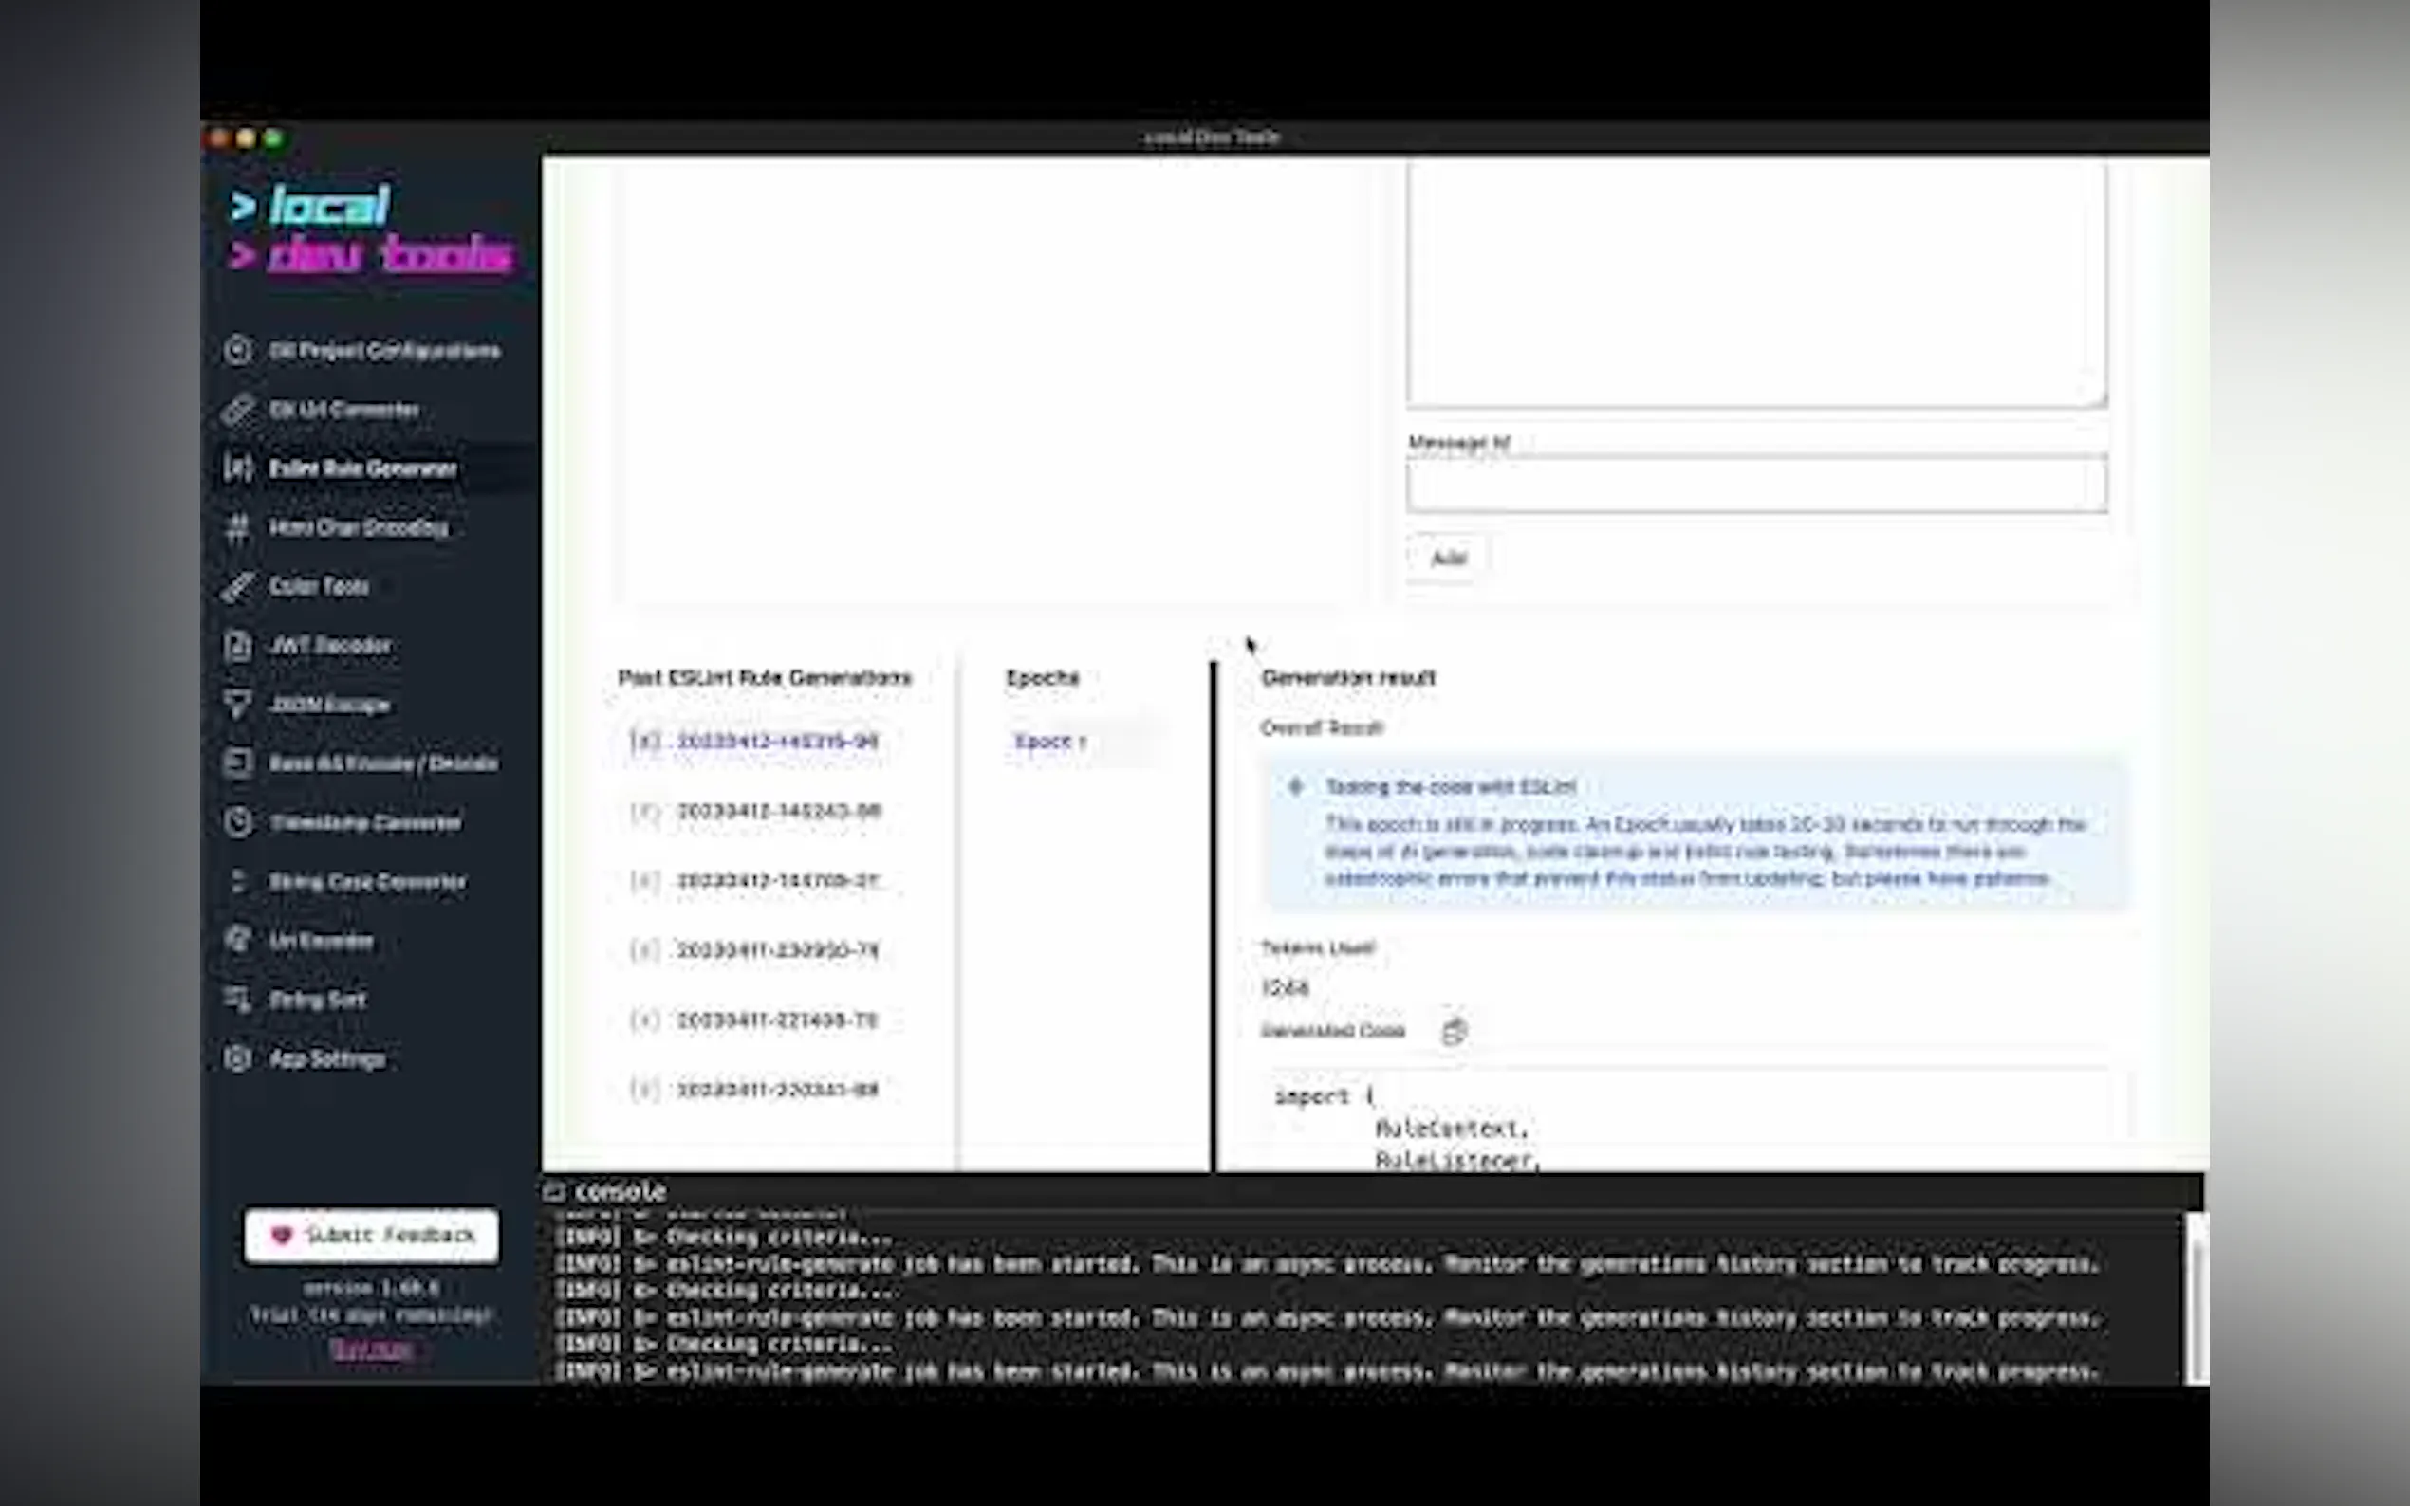2410x1506 pixels.
Task: Click the "console" panel title
Action: point(620,1191)
